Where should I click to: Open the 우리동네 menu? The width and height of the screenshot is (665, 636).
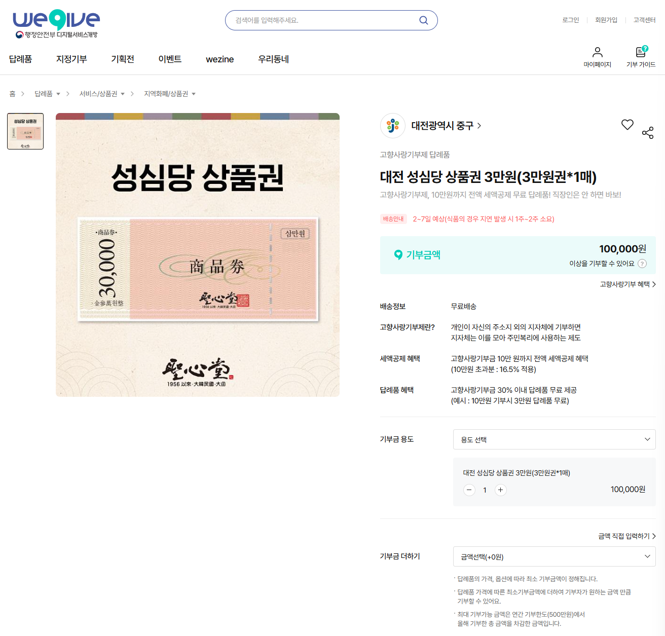(x=273, y=59)
